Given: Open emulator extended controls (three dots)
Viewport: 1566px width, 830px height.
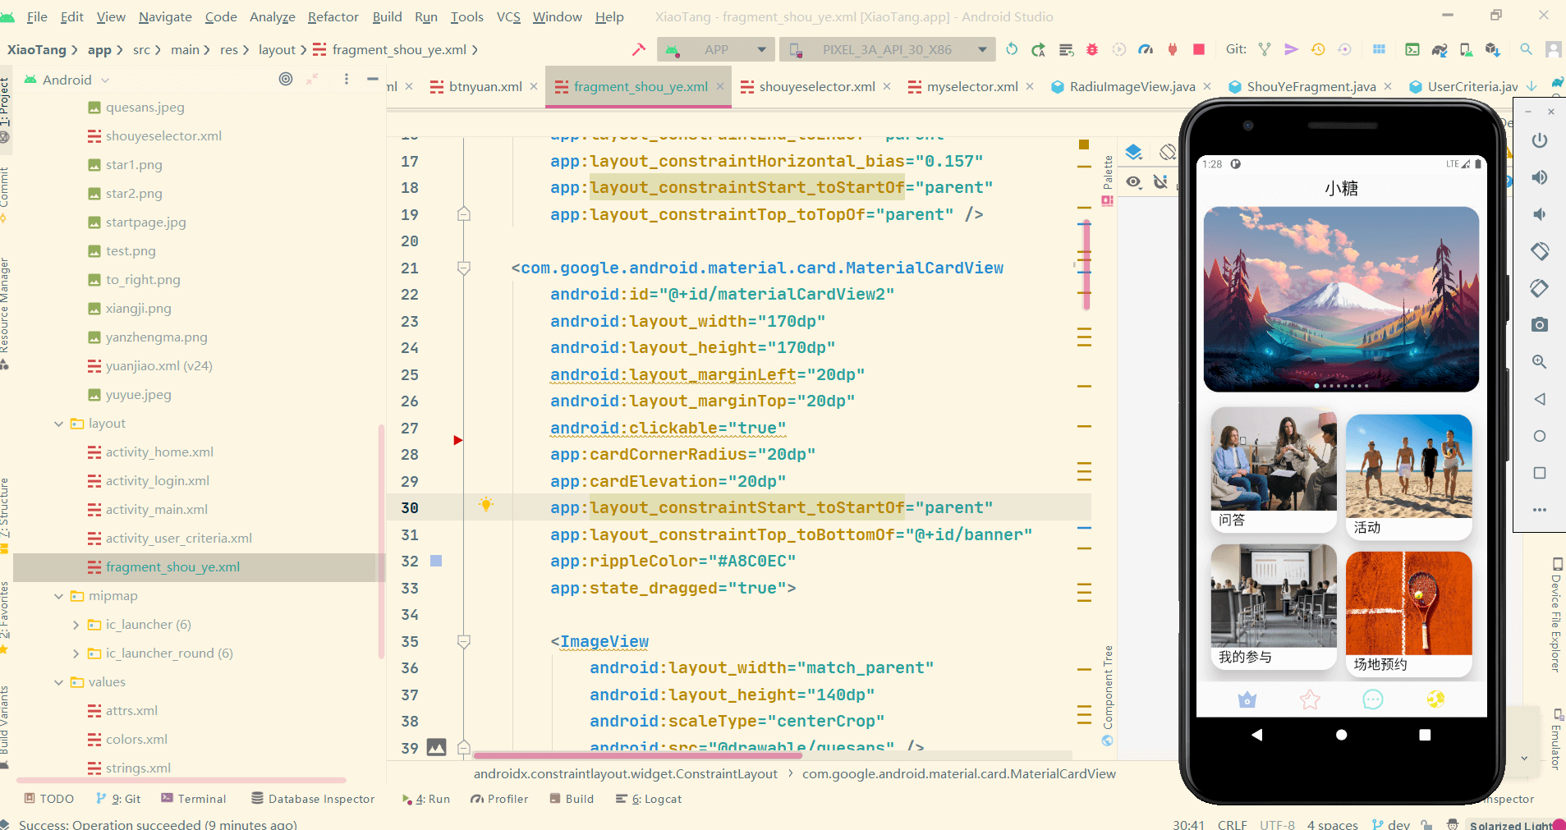Looking at the screenshot, I should point(1540,510).
